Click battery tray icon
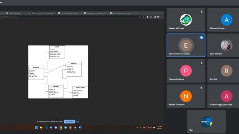This screenshot has width=239, height=134. pos(154,128)
